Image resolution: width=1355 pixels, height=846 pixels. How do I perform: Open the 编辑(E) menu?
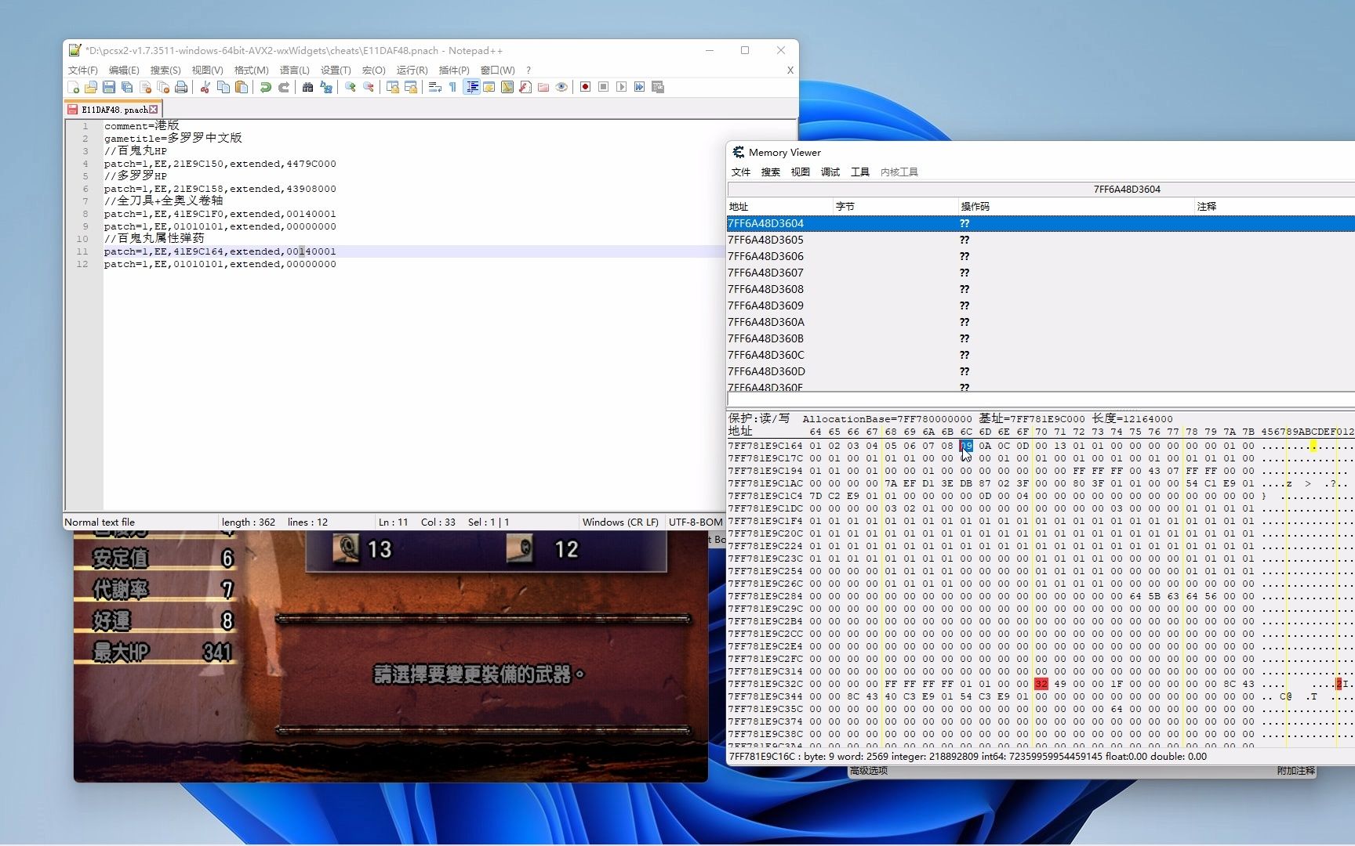click(x=124, y=70)
